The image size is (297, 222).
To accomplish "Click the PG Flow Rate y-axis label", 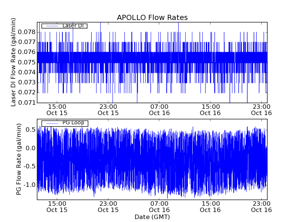I will coord(18,159).
